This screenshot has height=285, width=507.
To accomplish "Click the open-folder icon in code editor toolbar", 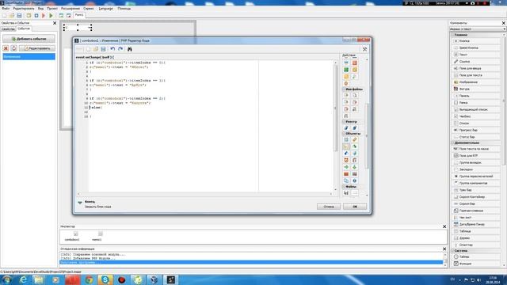I will click(96, 49).
